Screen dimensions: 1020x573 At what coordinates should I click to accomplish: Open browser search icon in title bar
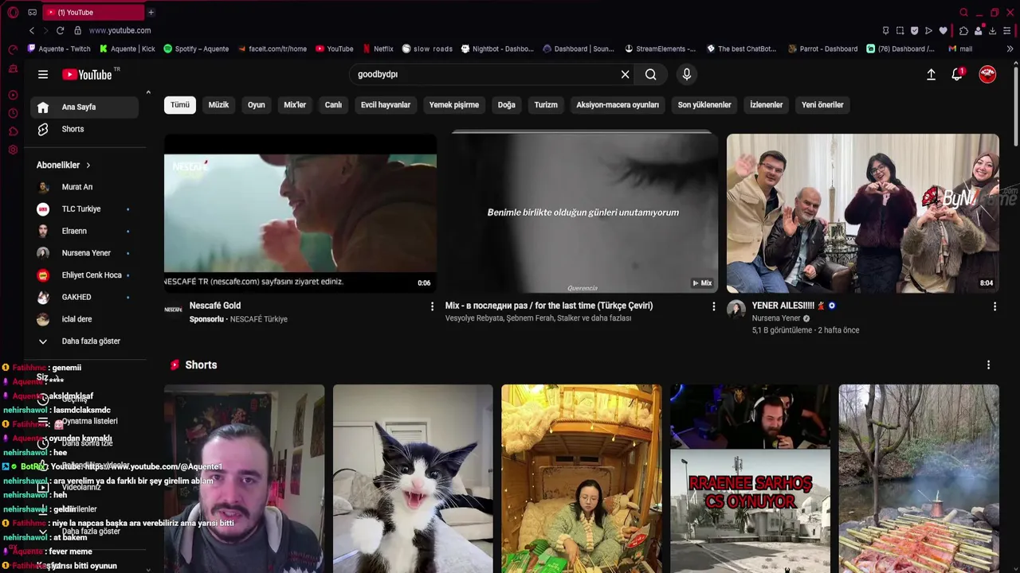coord(963,12)
